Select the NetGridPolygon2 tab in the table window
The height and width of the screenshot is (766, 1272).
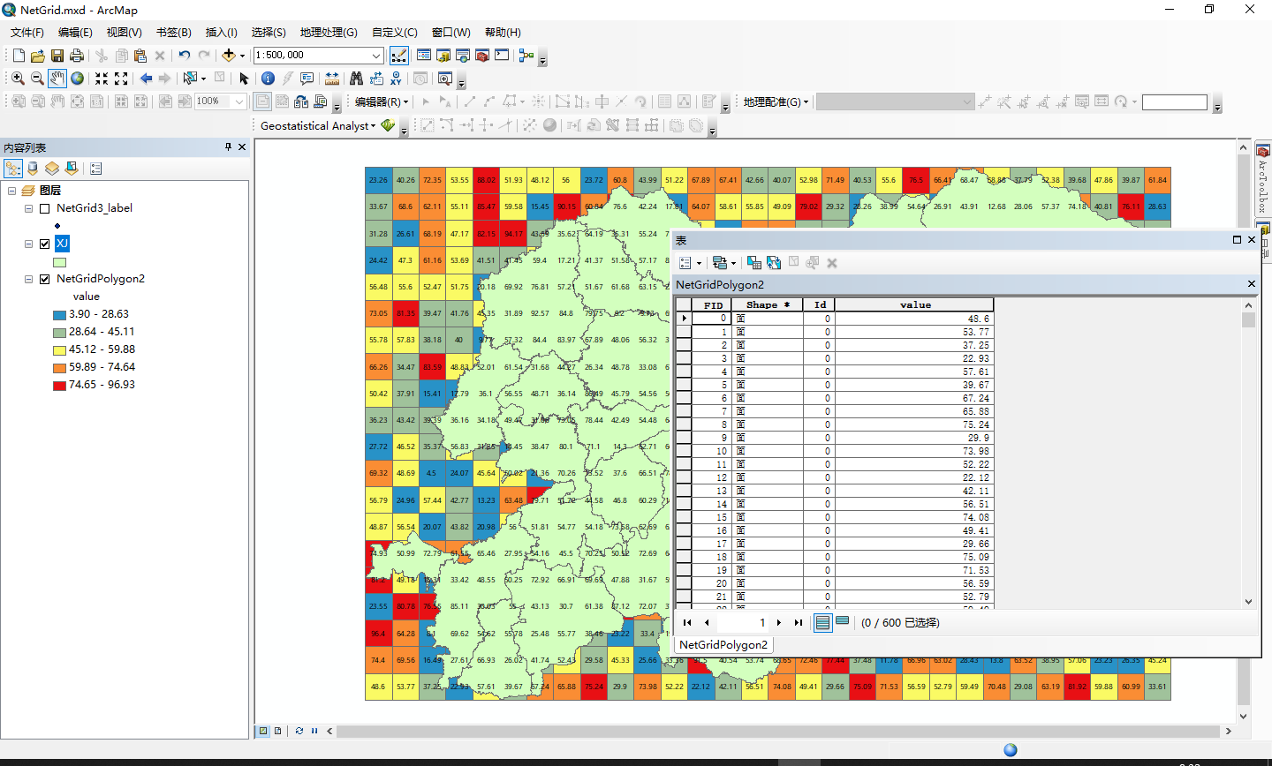coord(723,644)
